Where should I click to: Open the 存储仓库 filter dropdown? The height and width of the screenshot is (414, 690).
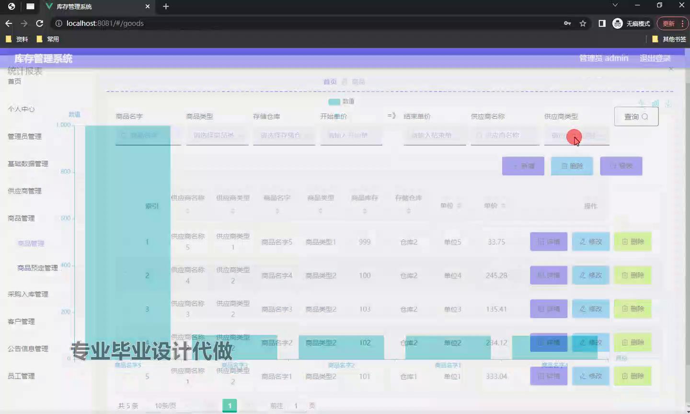tap(284, 136)
